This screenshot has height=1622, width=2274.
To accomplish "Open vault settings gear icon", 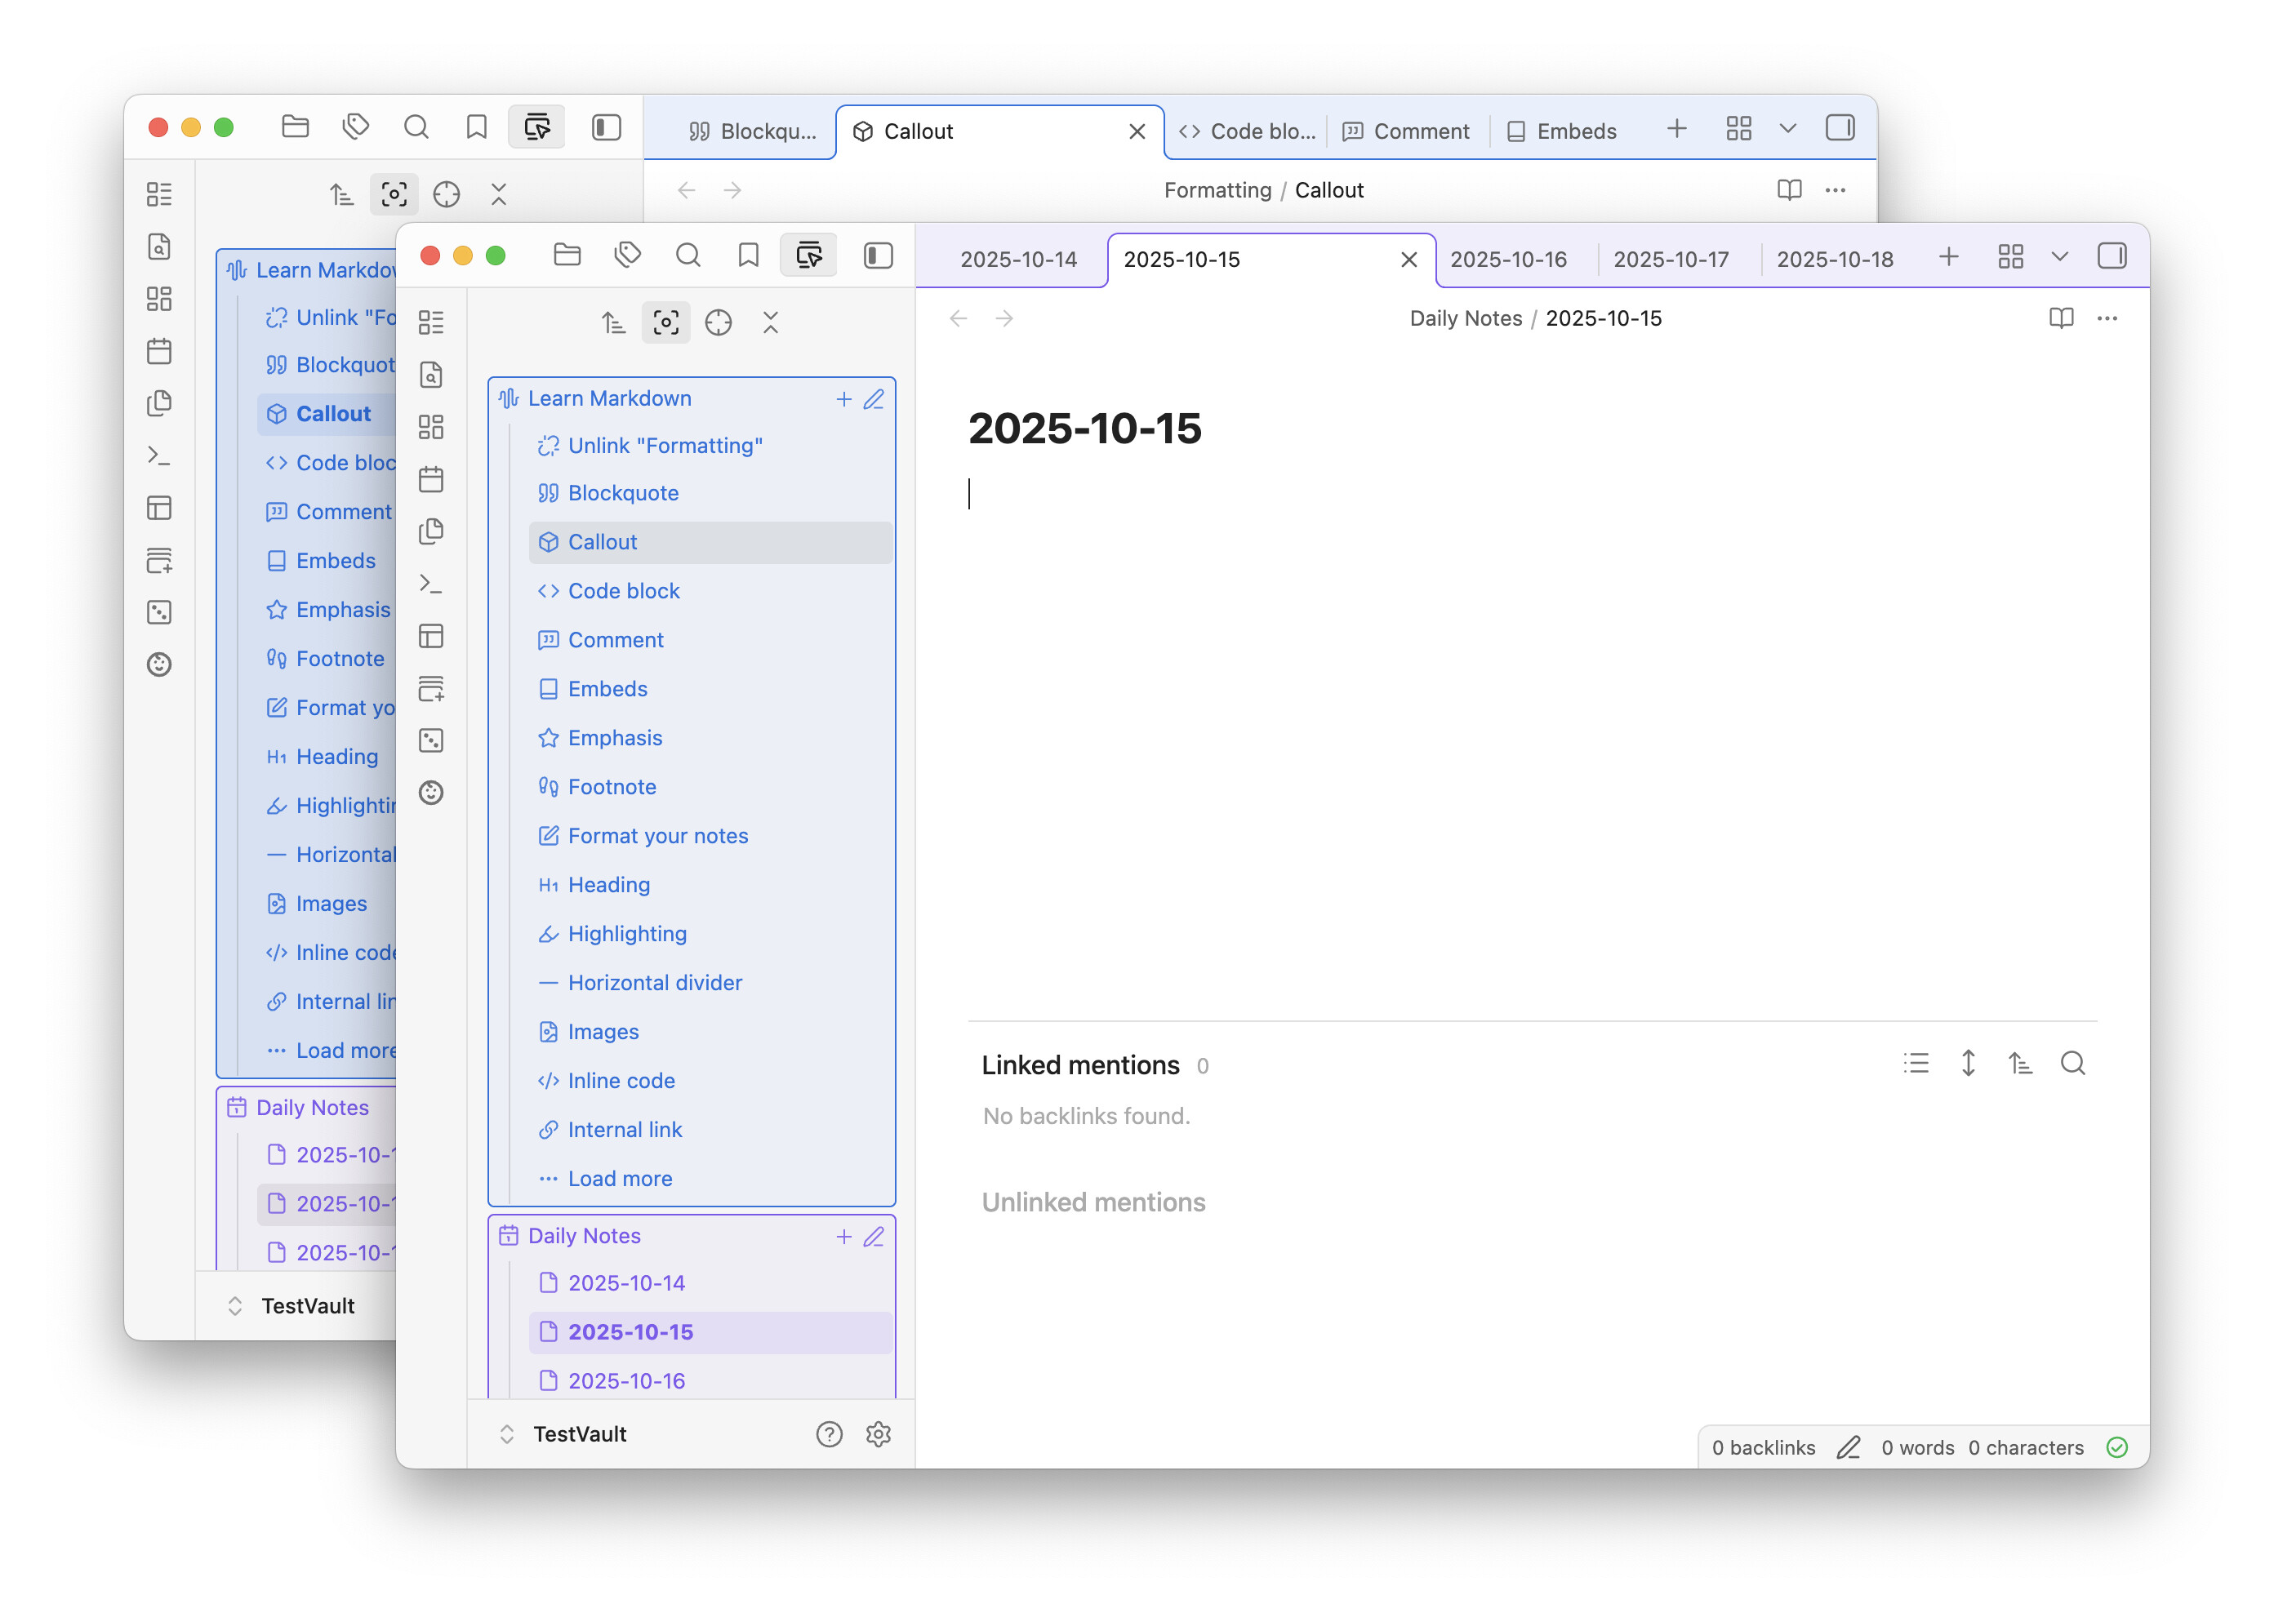I will coord(879,1434).
